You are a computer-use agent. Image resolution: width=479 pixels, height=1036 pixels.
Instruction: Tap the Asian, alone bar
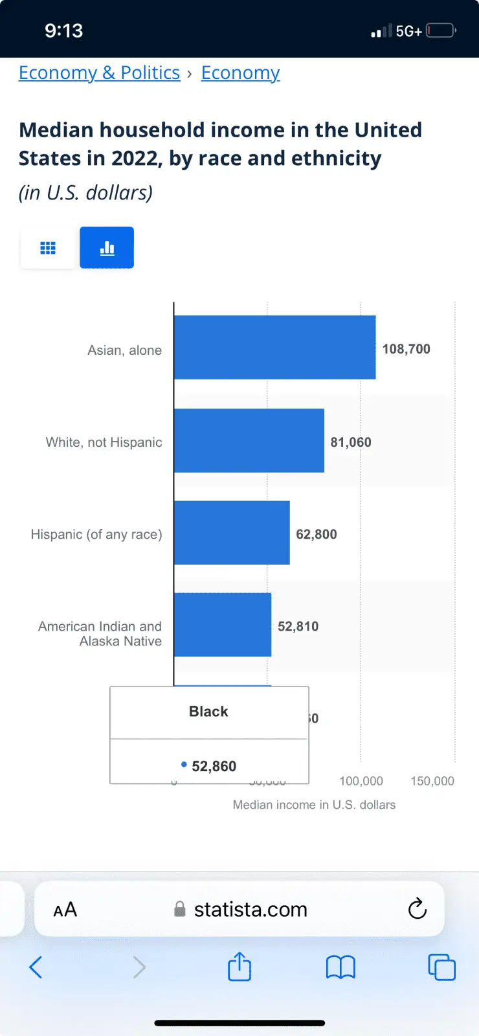[274, 348]
